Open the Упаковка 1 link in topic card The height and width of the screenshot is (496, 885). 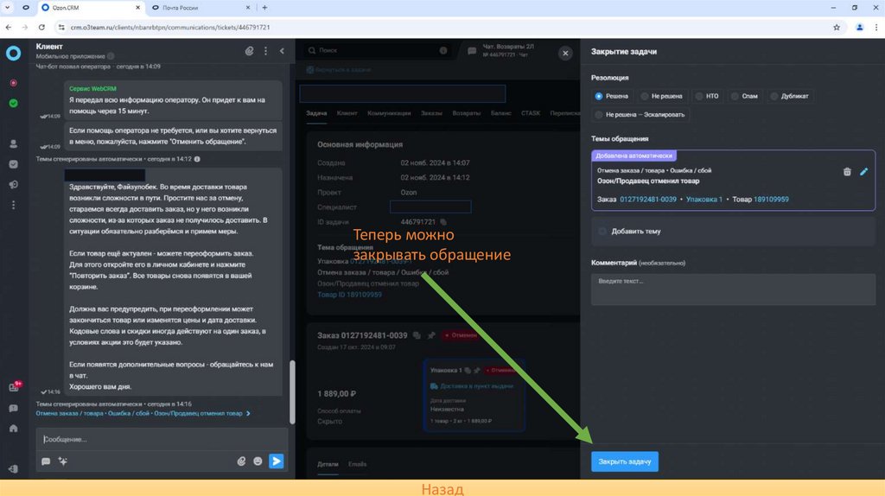(x=704, y=200)
